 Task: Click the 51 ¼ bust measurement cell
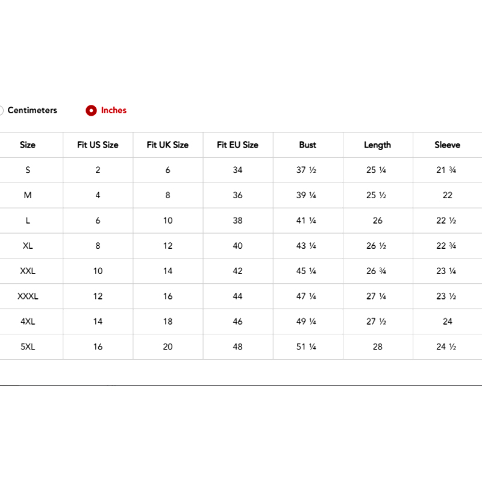pyautogui.click(x=307, y=347)
